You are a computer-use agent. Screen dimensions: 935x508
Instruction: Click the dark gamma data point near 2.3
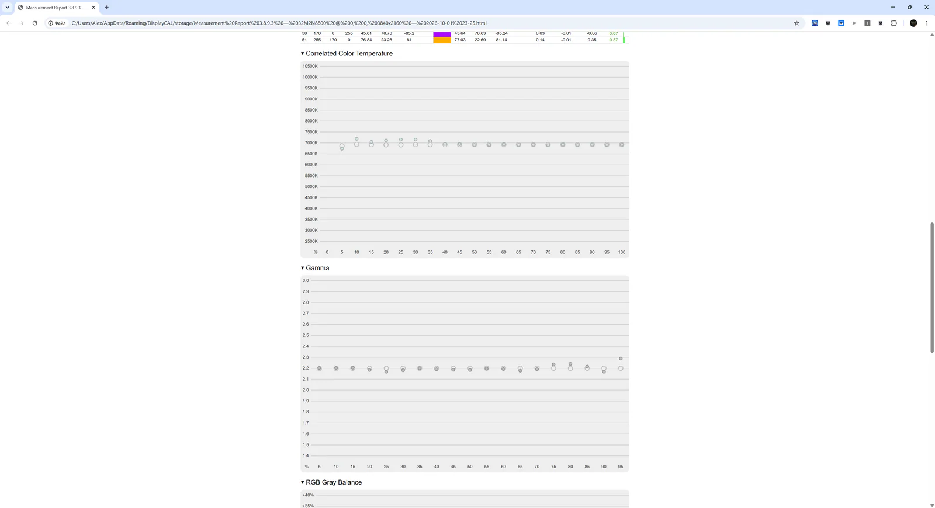(621, 359)
